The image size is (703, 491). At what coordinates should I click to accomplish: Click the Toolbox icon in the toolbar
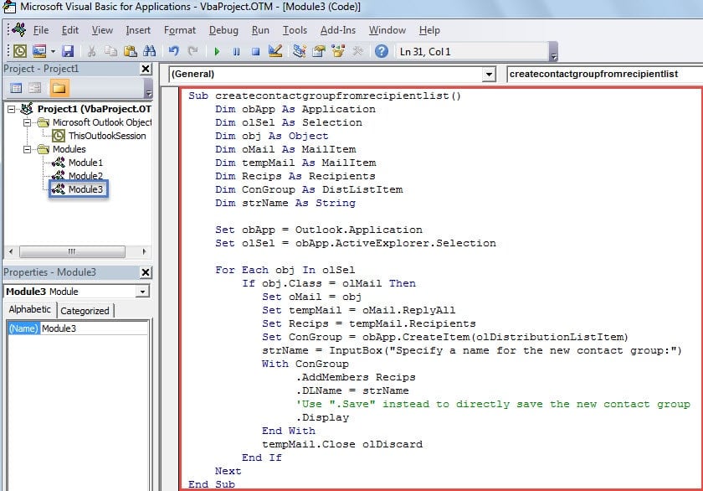(357, 51)
